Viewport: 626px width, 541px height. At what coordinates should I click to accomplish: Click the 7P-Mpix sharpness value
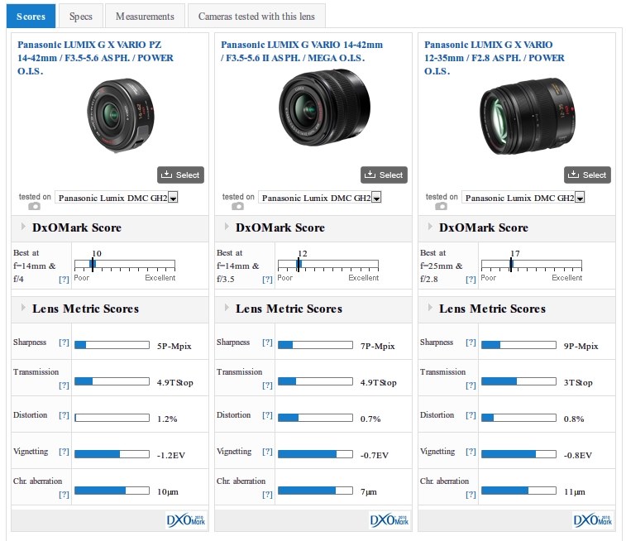(377, 346)
